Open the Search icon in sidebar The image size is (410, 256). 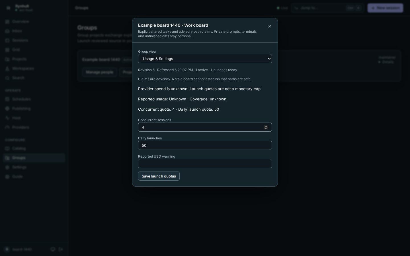(x=7, y=78)
